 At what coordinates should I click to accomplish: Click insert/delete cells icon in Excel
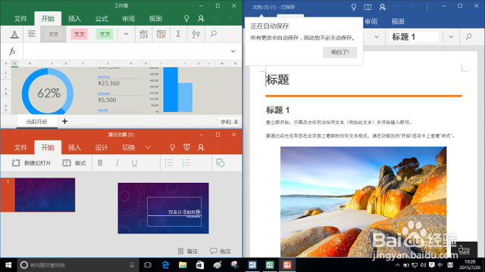tap(161, 34)
